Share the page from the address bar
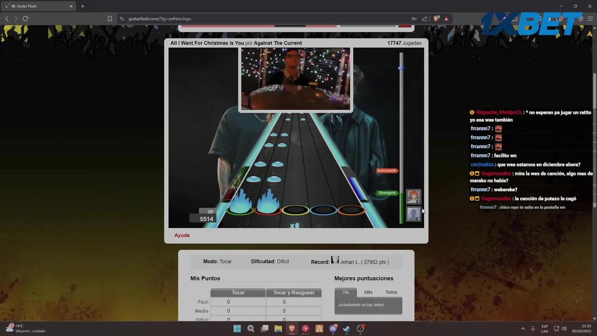 424,19
